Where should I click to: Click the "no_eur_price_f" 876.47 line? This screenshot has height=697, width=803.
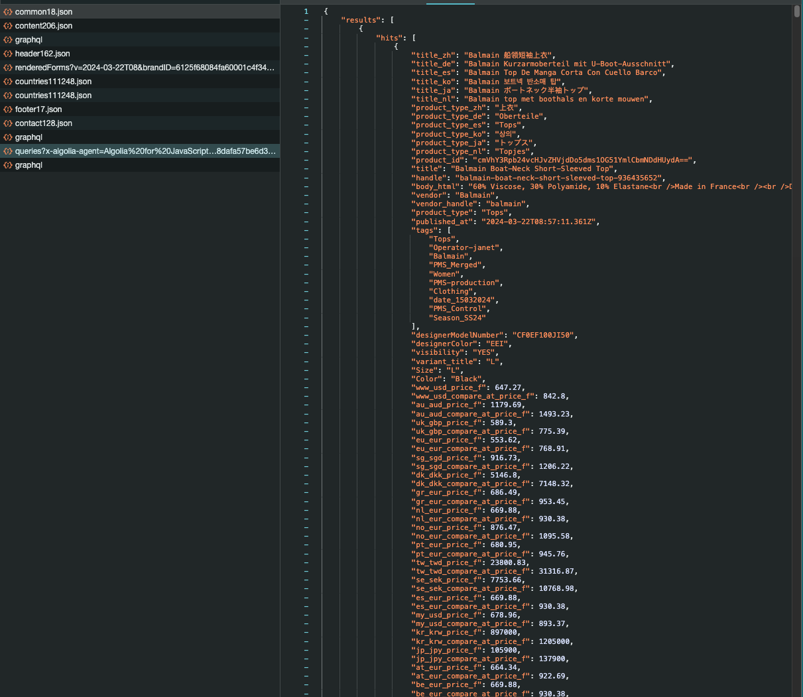coord(466,527)
